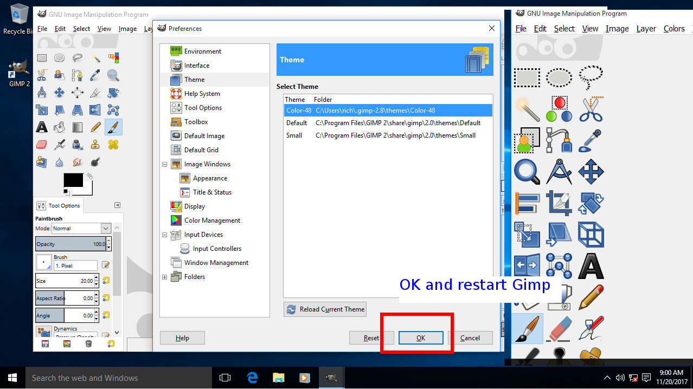Viewport: 693px width, 389px height.
Task: Choose large Select by Color tool in right window
Action: pos(559,109)
